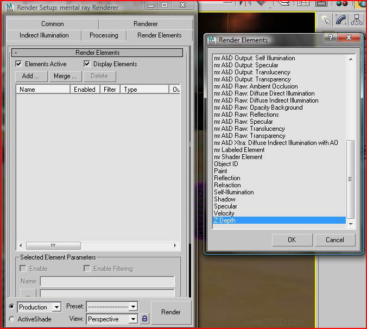
Task: Switch to the Common tab
Action: [x=53, y=24]
